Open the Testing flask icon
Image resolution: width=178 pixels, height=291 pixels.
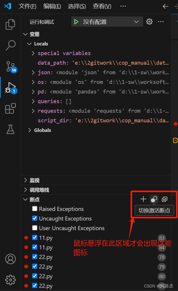point(11,129)
